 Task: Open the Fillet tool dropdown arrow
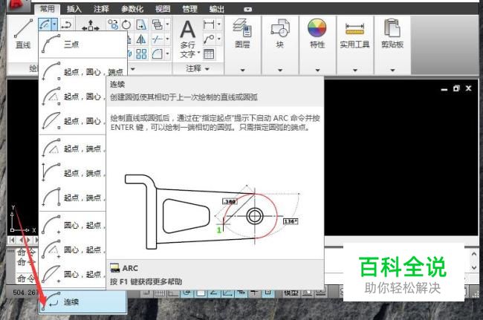[168, 54]
